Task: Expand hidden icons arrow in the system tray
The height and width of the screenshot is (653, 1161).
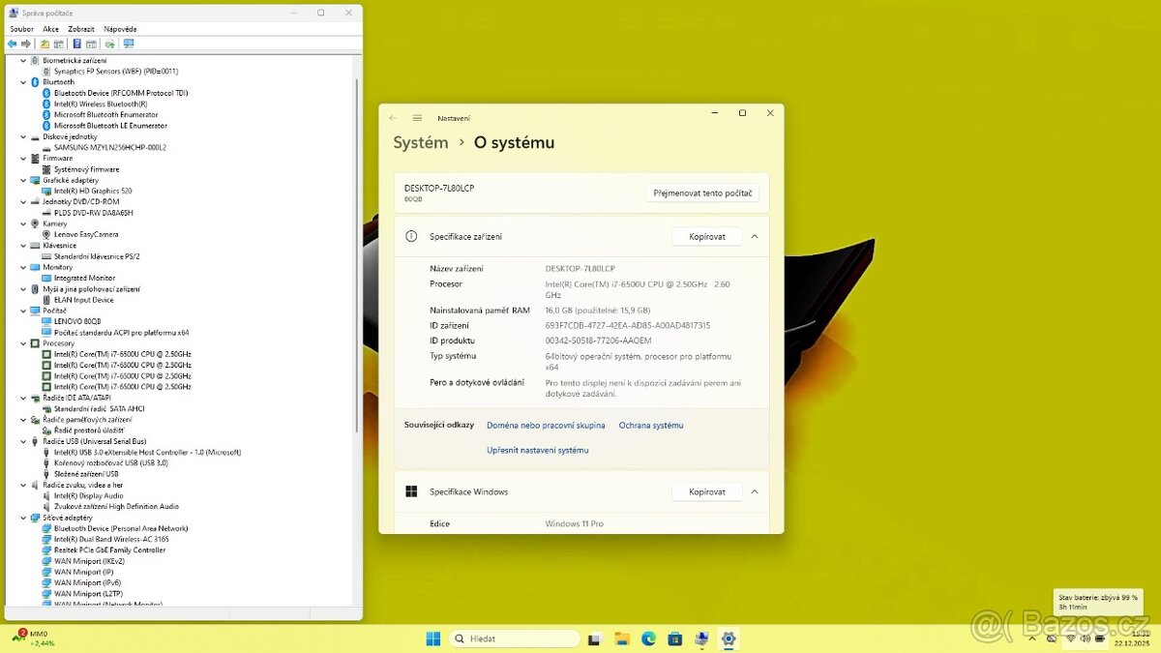Action: pyautogui.click(x=1032, y=638)
